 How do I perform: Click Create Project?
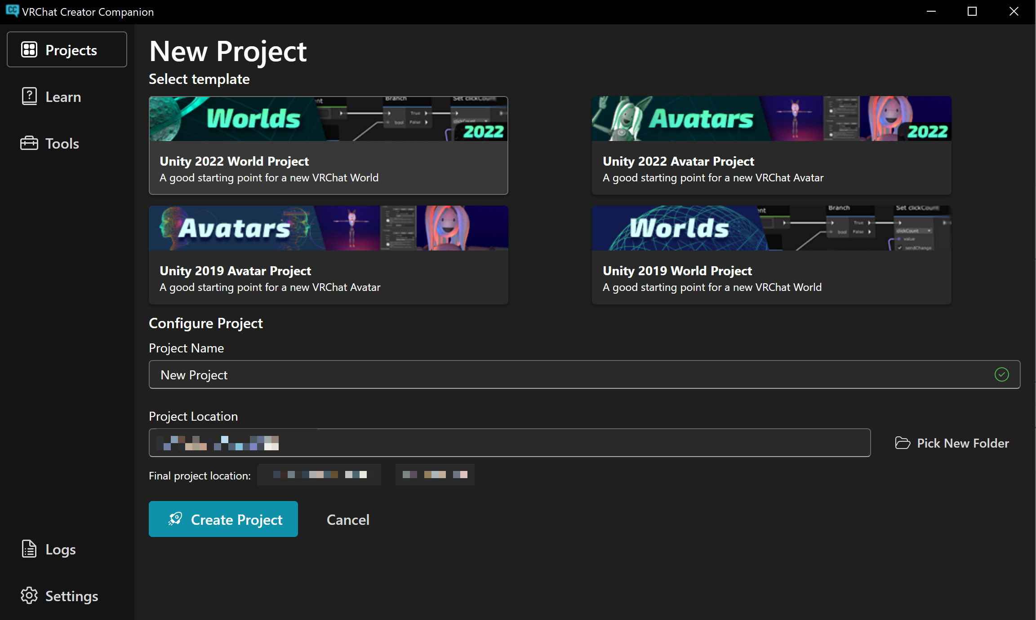(x=223, y=519)
